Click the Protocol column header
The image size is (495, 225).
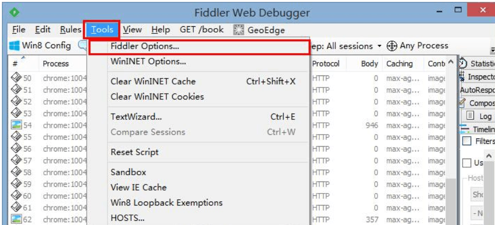click(x=326, y=64)
